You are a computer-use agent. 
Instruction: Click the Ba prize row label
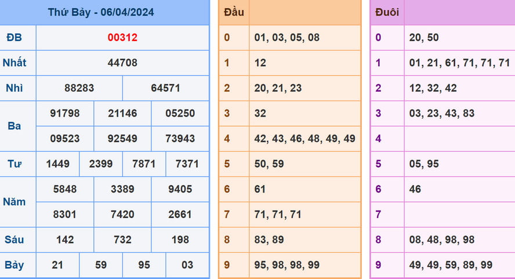click(x=14, y=126)
